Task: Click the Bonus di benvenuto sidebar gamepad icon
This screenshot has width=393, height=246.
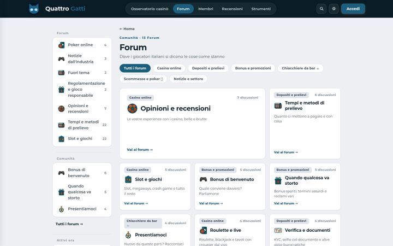Action: click(x=61, y=173)
